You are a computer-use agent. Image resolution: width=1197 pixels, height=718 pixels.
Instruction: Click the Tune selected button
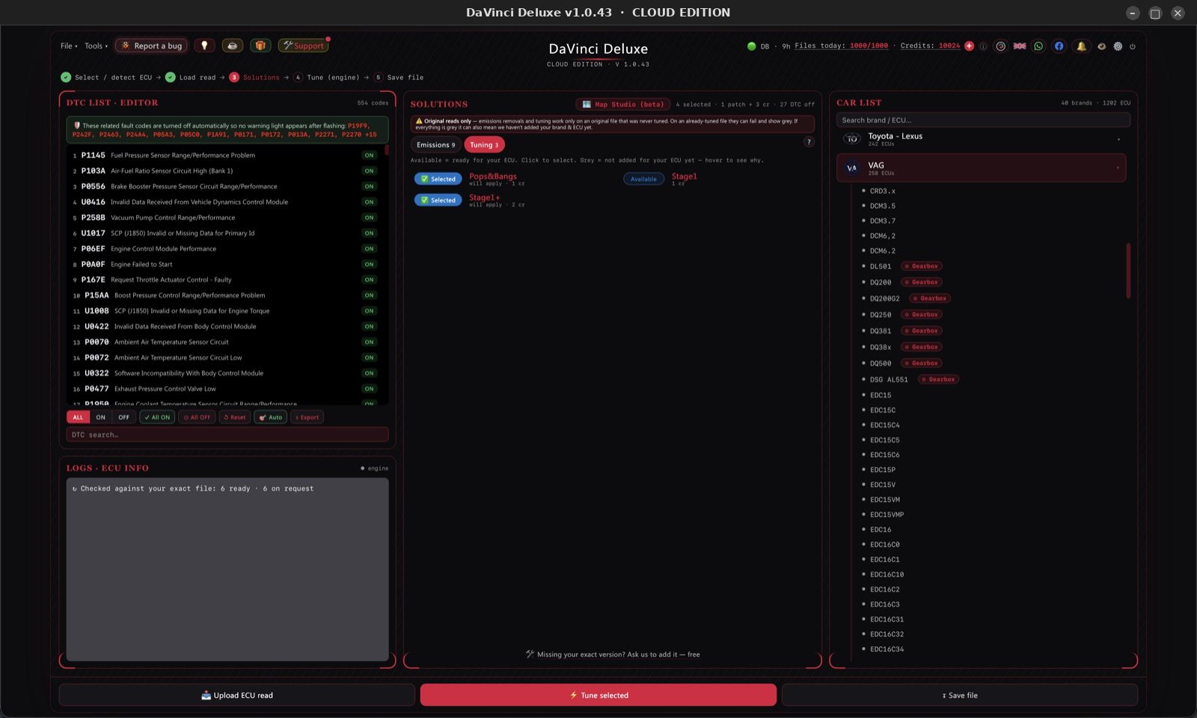598,695
